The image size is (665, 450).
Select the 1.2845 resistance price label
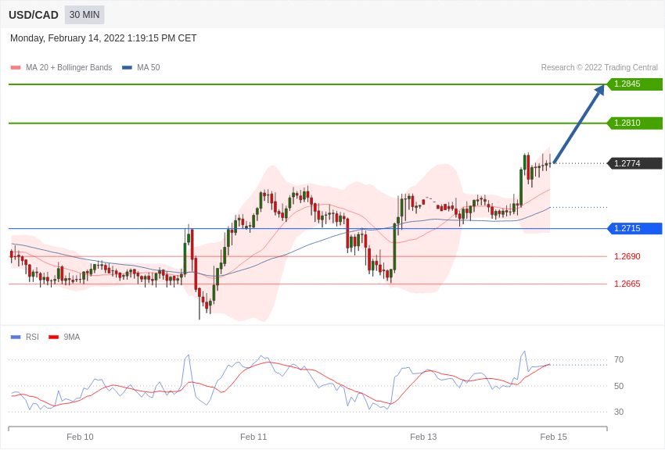634,84
